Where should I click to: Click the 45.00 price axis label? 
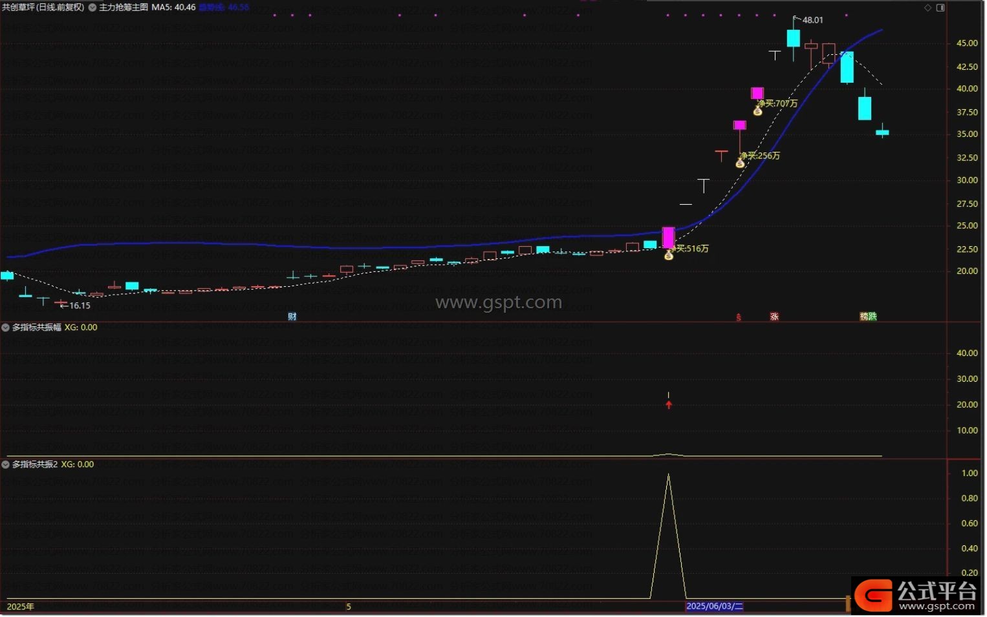point(968,44)
